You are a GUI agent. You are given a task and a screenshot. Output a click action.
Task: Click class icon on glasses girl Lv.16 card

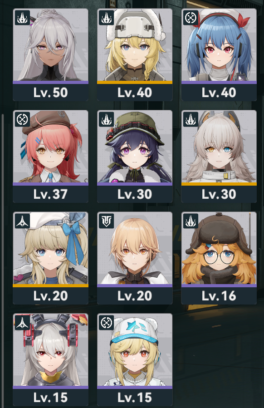pos(191,221)
